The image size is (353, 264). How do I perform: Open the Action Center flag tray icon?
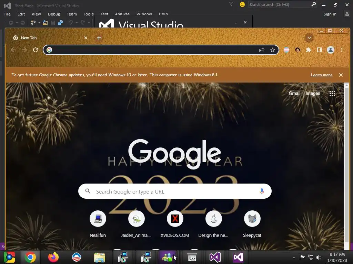pos(302,257)
